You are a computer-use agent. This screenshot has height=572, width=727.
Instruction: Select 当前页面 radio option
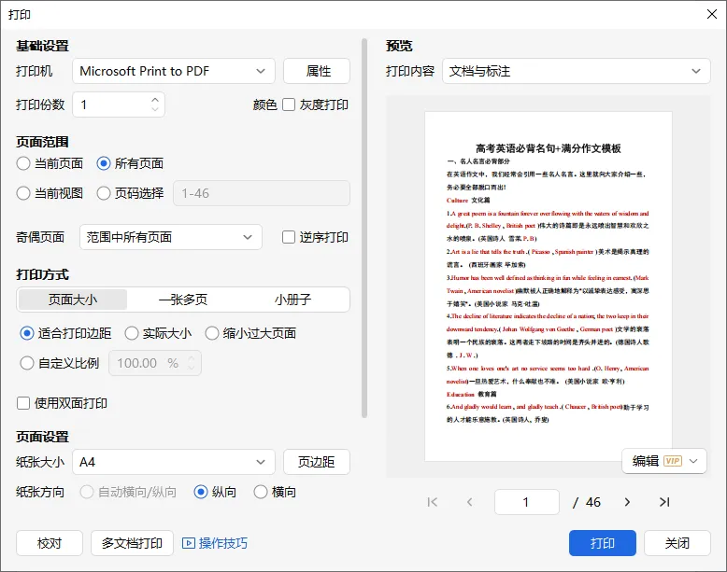[23, 163]
